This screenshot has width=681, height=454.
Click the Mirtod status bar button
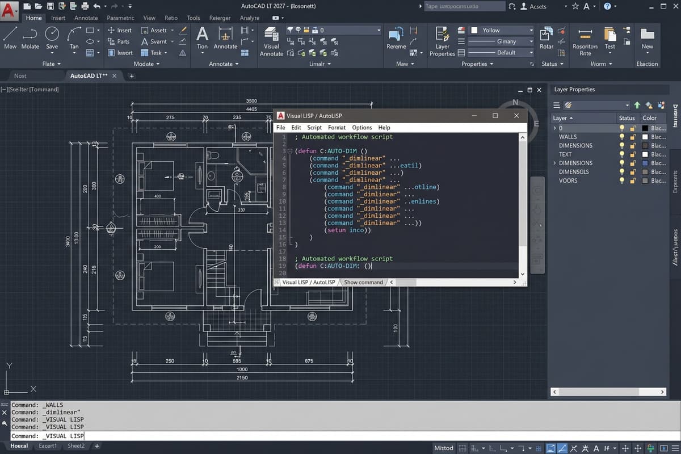[444, 448]
